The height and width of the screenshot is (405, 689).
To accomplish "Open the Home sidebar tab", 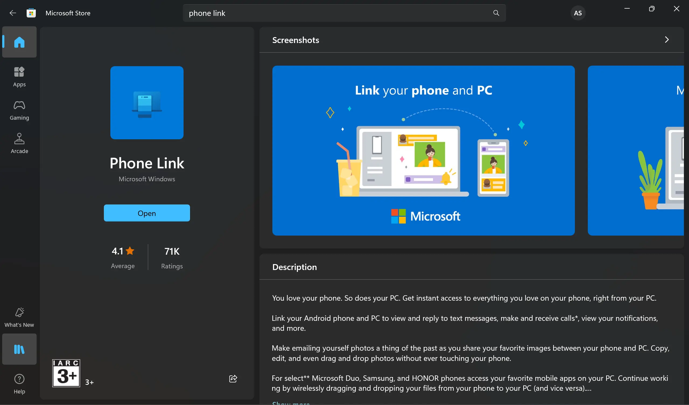I will tap(19, 42).
